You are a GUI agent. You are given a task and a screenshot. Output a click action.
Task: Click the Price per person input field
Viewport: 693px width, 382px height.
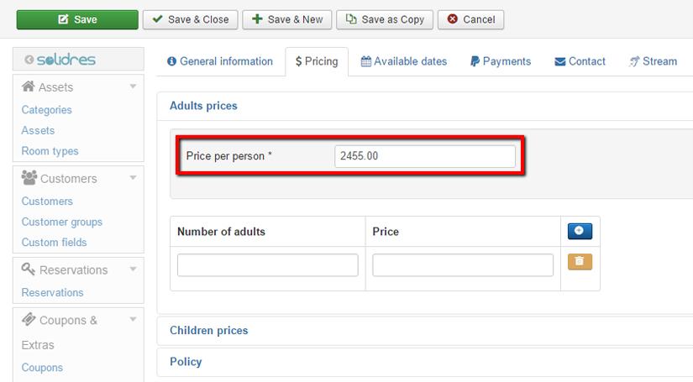(425, 156)
